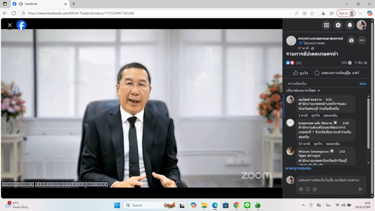Open the notifications bell
The height and width of the screenshot is (211, 375).
[350, 25]
